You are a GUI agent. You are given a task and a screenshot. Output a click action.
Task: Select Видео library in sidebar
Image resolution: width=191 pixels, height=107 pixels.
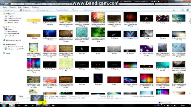[10, 29]
